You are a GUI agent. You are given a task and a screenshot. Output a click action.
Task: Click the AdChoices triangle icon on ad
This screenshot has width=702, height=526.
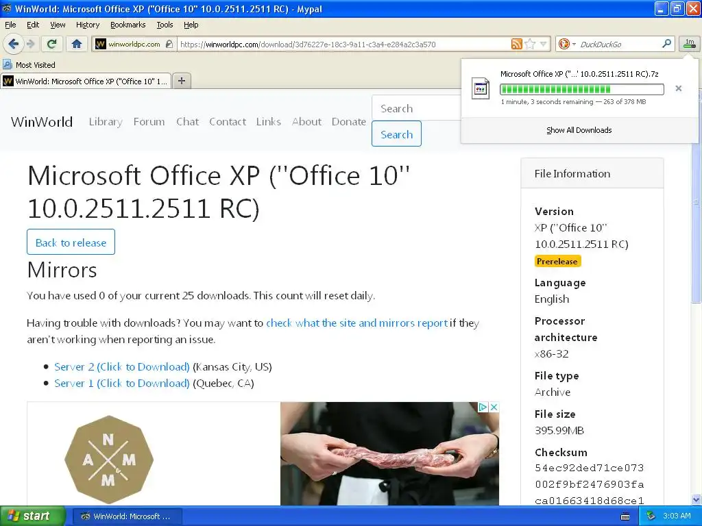(x=483, y=407)
